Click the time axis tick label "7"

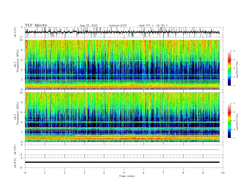tap(164, 173)
